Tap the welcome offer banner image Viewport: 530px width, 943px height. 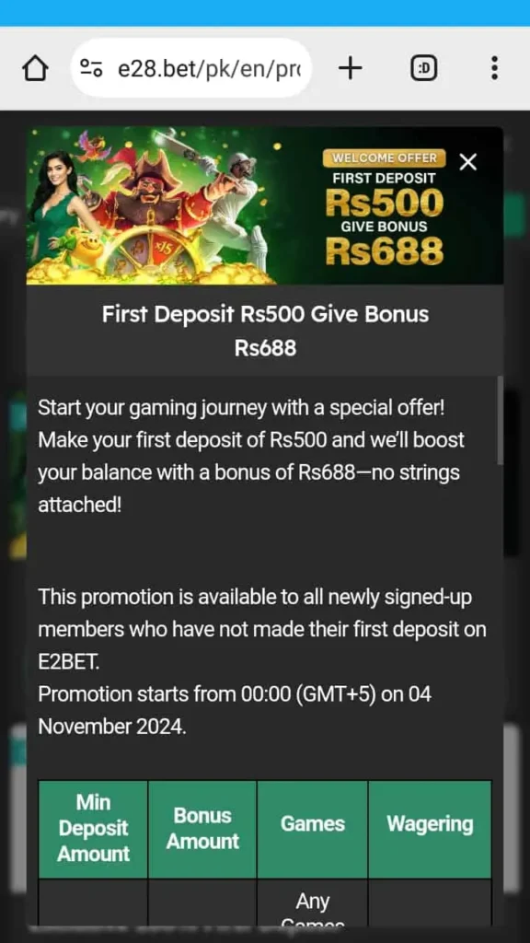[264, 205]
